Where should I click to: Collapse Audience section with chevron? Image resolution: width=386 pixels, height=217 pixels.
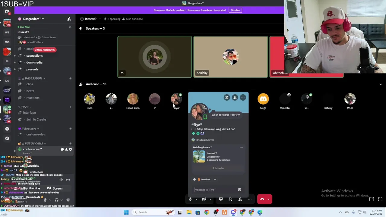[381, 84]
